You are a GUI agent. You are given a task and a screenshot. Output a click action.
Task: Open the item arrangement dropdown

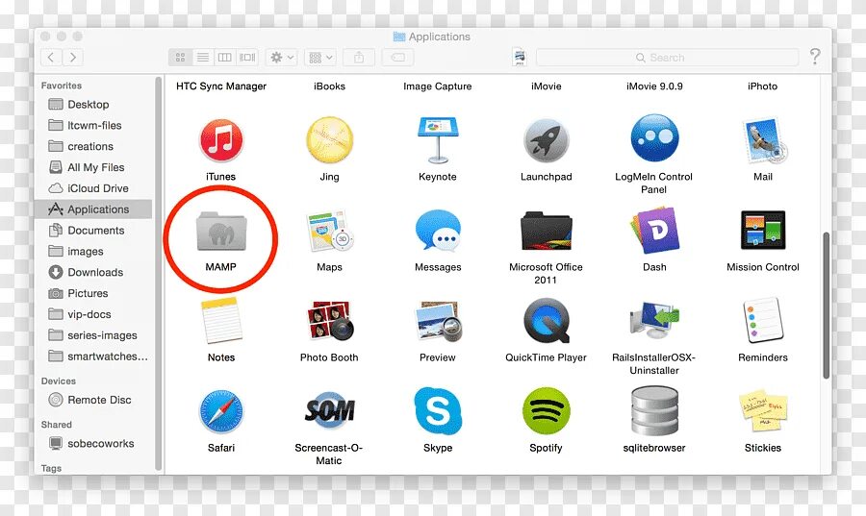coord(320,58)
